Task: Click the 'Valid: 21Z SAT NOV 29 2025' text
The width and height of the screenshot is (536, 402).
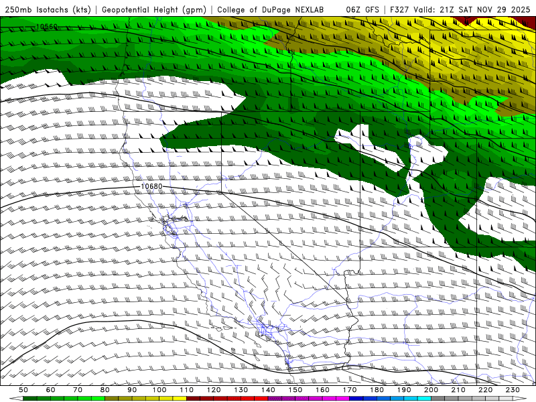Action: [472, 10]
